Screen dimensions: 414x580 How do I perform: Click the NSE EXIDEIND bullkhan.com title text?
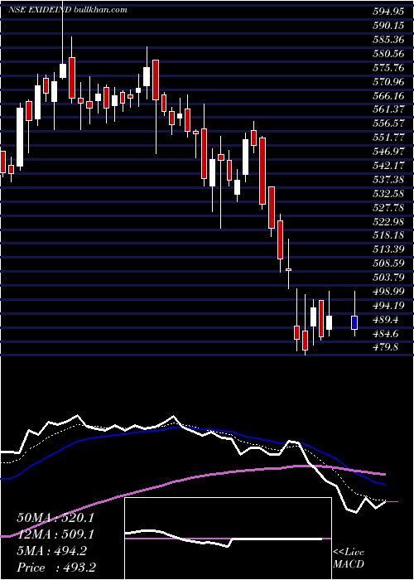[x=68, y=10]
